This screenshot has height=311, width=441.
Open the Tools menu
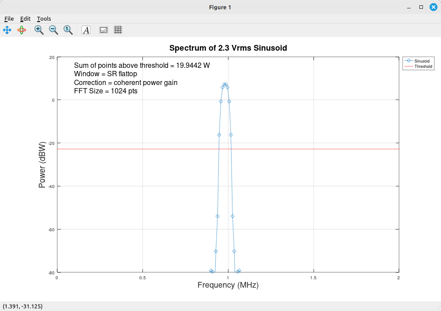coord(44,19)
